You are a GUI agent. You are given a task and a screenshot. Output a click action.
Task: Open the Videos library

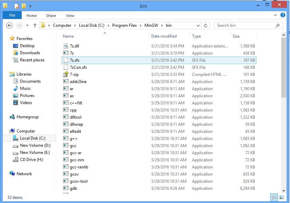click(x=26, y=103)
